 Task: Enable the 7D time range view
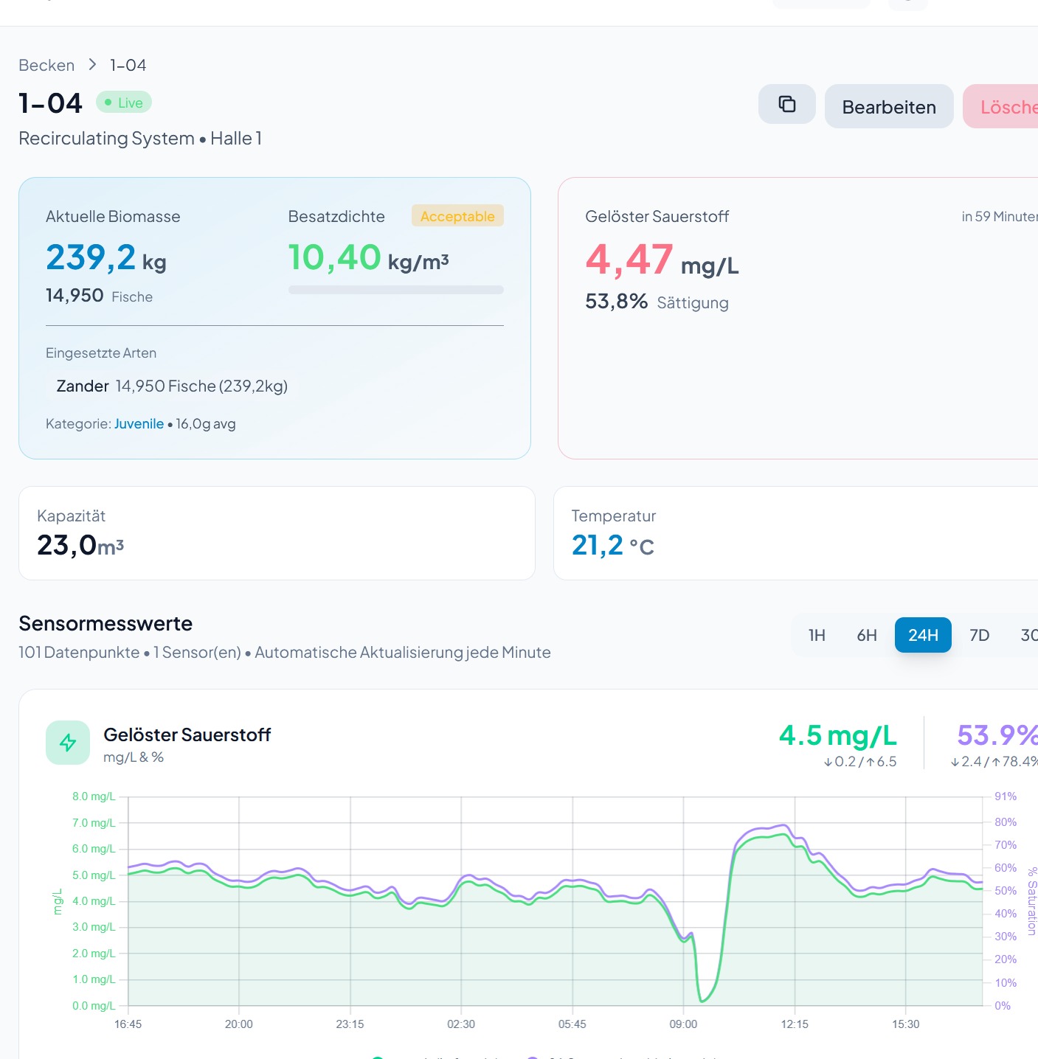pos(980,635)
